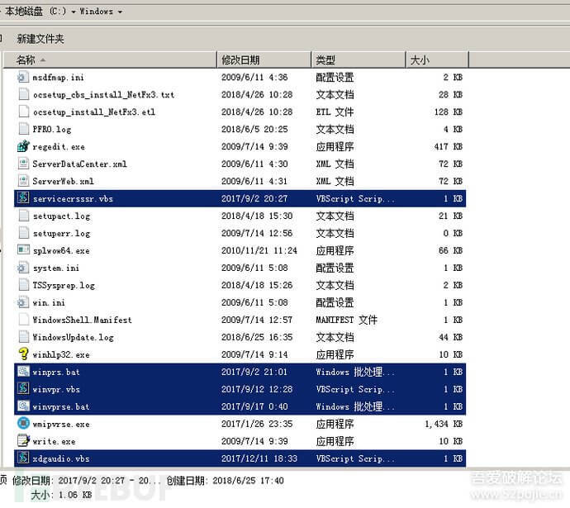Select file name win.ini
Image resolution: width=570 pixels, height=508 pixels.
click(x=49, y=302)
